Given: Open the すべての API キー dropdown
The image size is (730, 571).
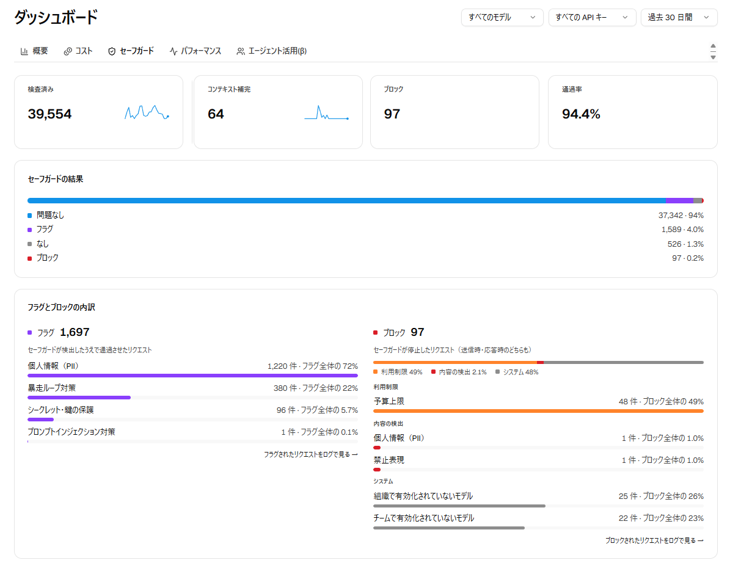Looking at the screenshot, I should (592, 18).
